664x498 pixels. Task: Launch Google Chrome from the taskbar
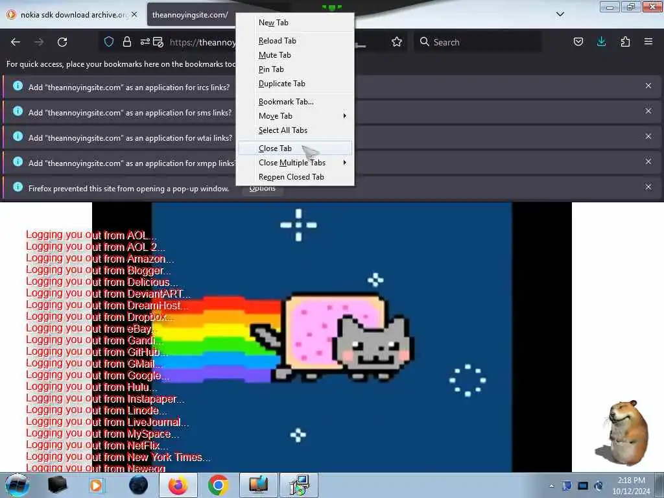coord(219,485)
